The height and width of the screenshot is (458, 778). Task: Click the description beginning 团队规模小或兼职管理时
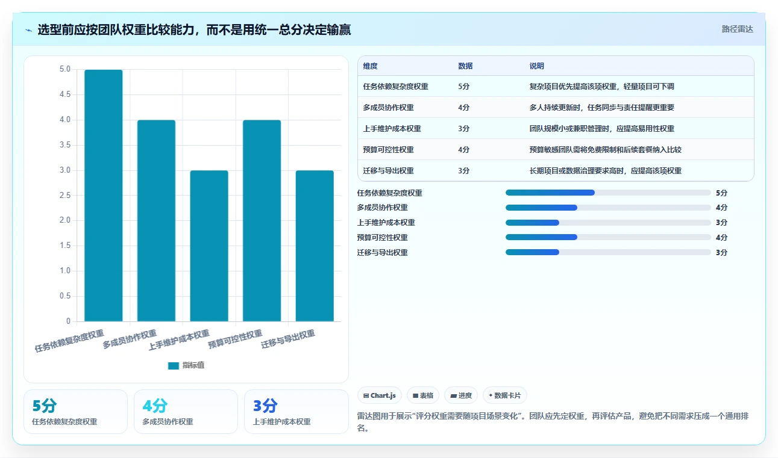(x=601, y=129)
